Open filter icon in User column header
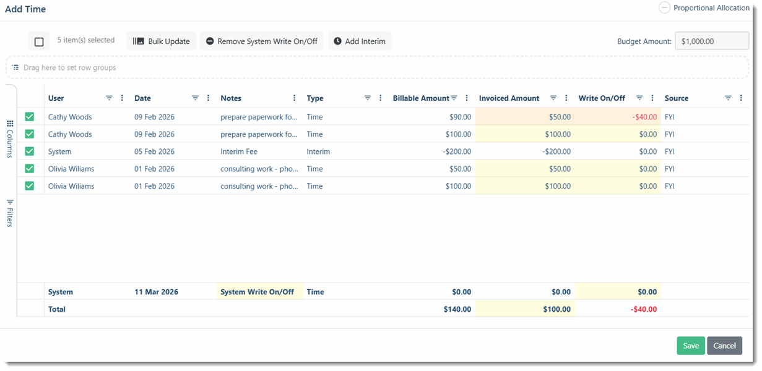This screenshot has height=371, width=762. (109, 98)
